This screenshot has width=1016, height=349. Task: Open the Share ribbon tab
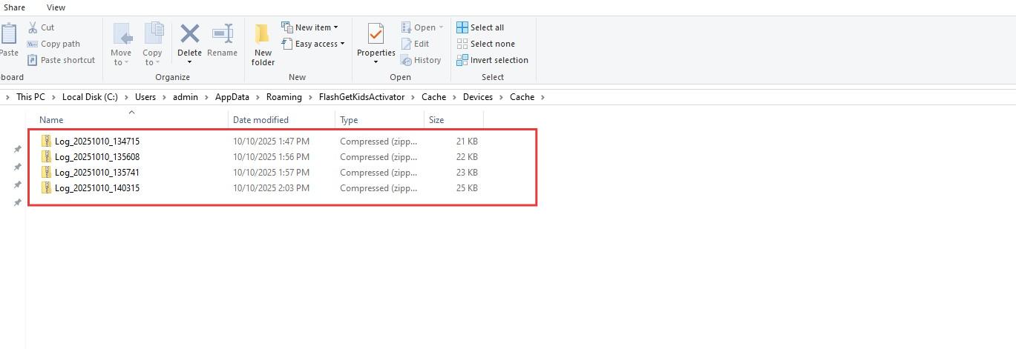coord(14,7)
